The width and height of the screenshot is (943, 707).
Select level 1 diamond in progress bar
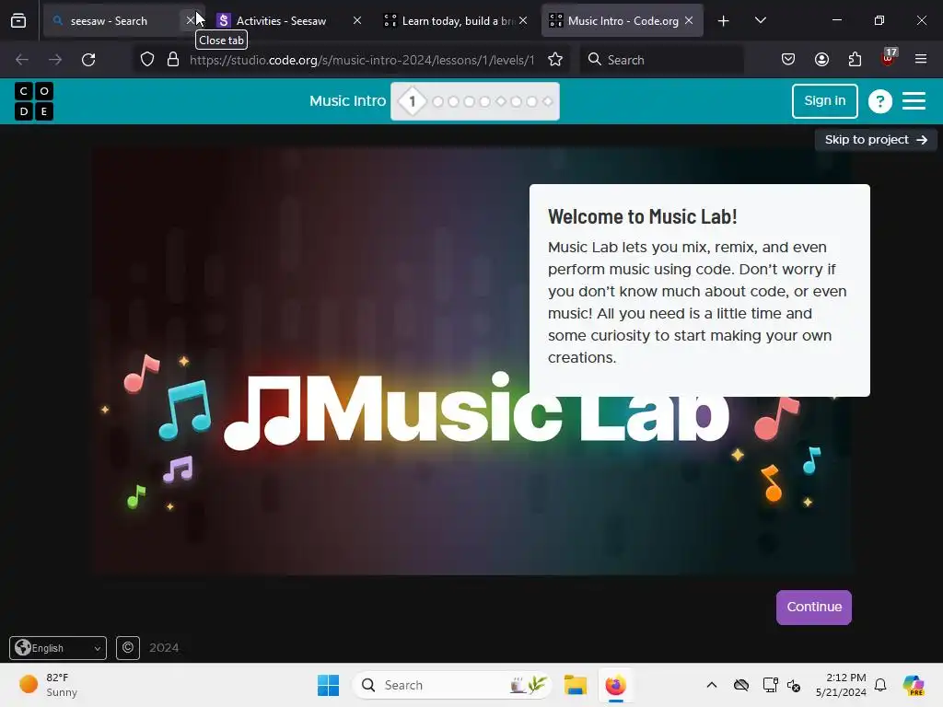(413, 101)
